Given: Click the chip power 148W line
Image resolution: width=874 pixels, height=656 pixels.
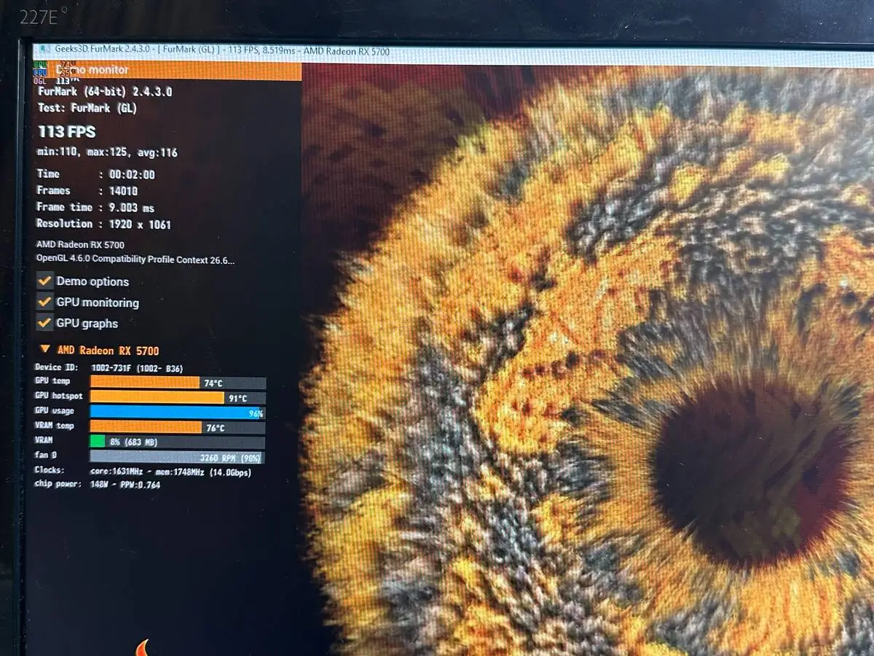Looking at the screenshot, I should coord(98,485).
